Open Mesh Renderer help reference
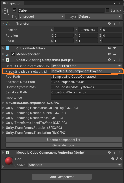The height and width of the screenshot is (183, 124). [109, 54]
